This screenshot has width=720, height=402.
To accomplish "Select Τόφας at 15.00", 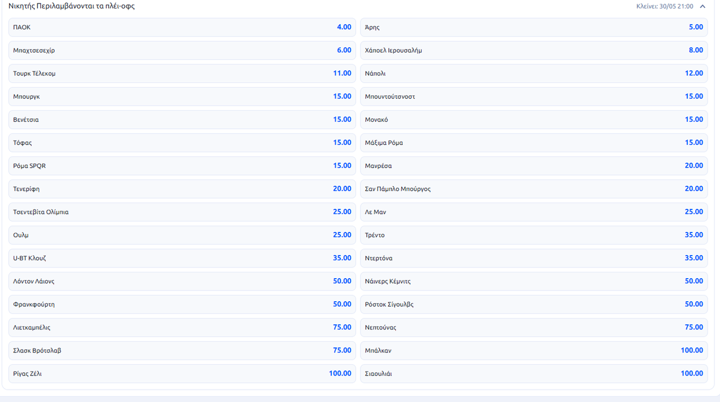I will [182, 142].
